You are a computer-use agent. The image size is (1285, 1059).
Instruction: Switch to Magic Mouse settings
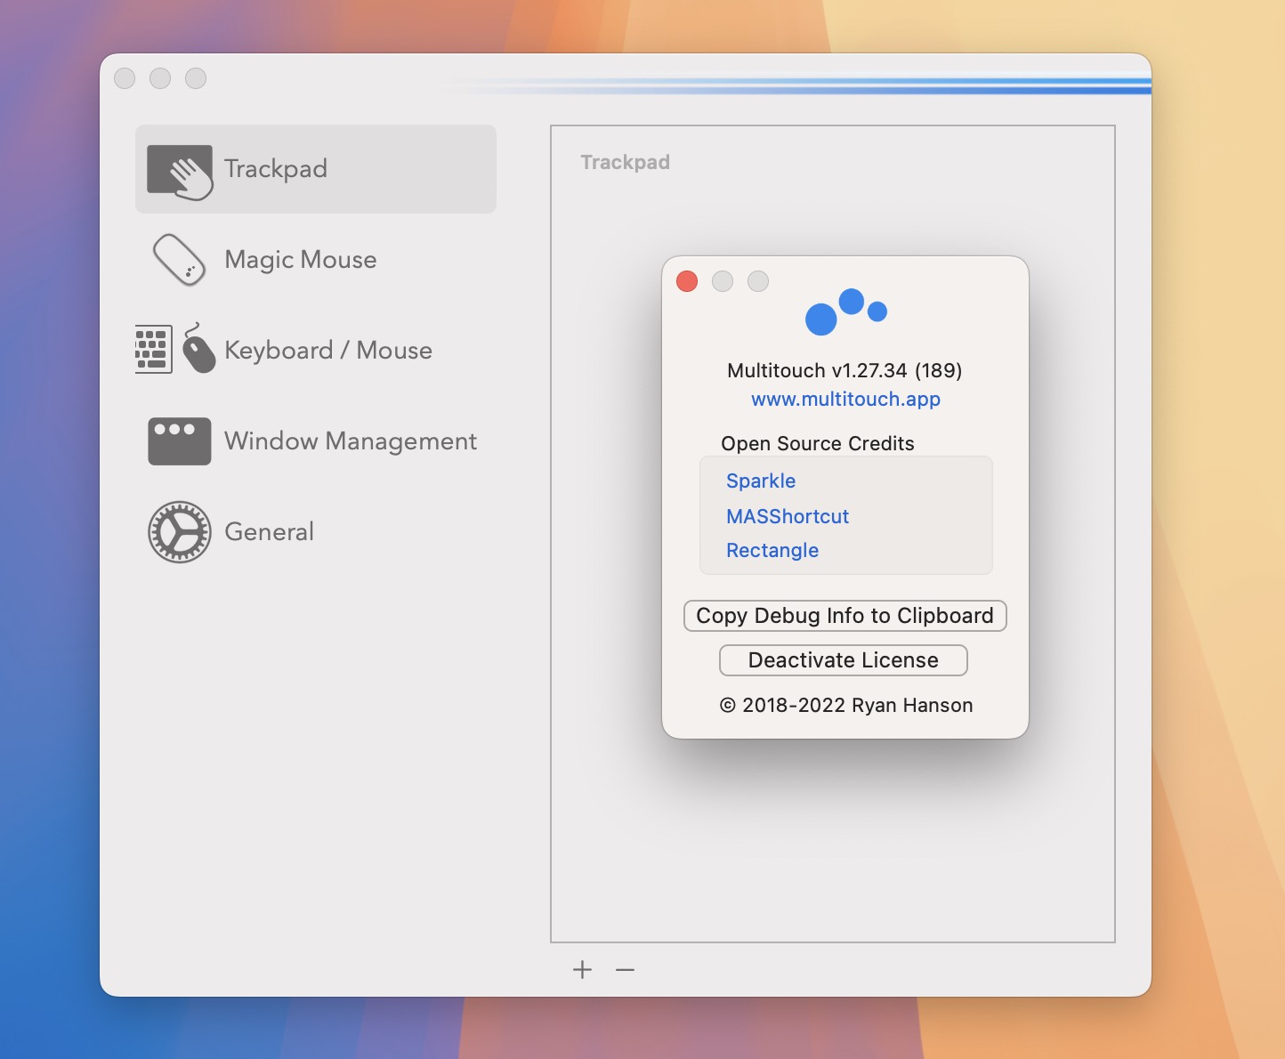click(x=301, y=260)
